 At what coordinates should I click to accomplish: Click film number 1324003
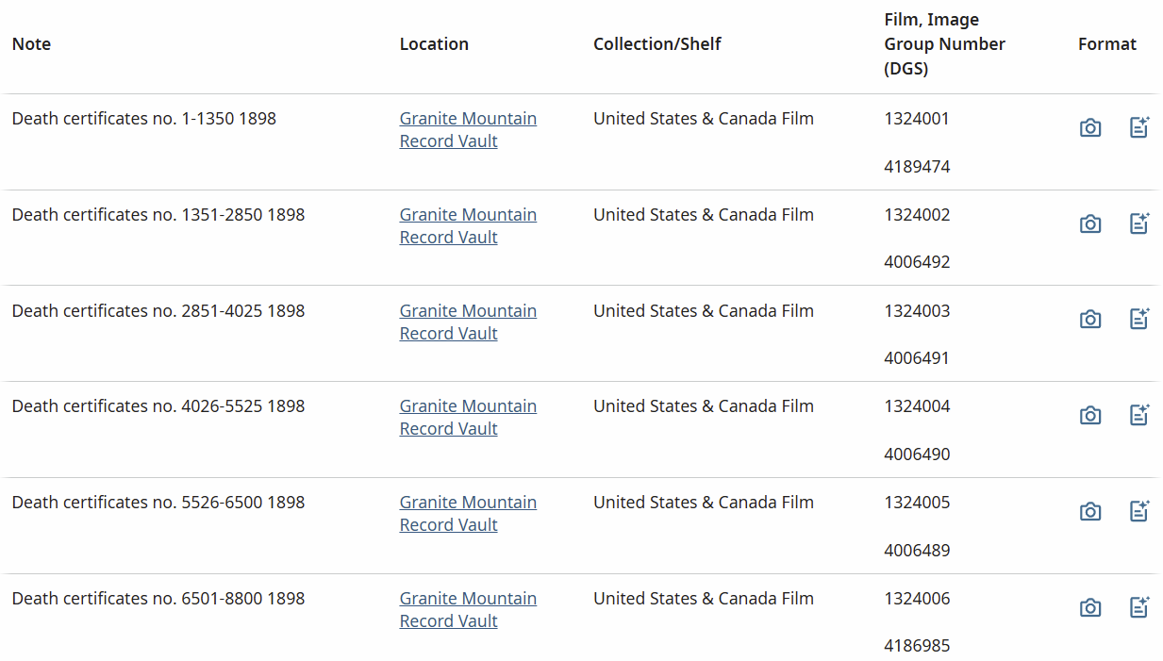click(917, 311)
